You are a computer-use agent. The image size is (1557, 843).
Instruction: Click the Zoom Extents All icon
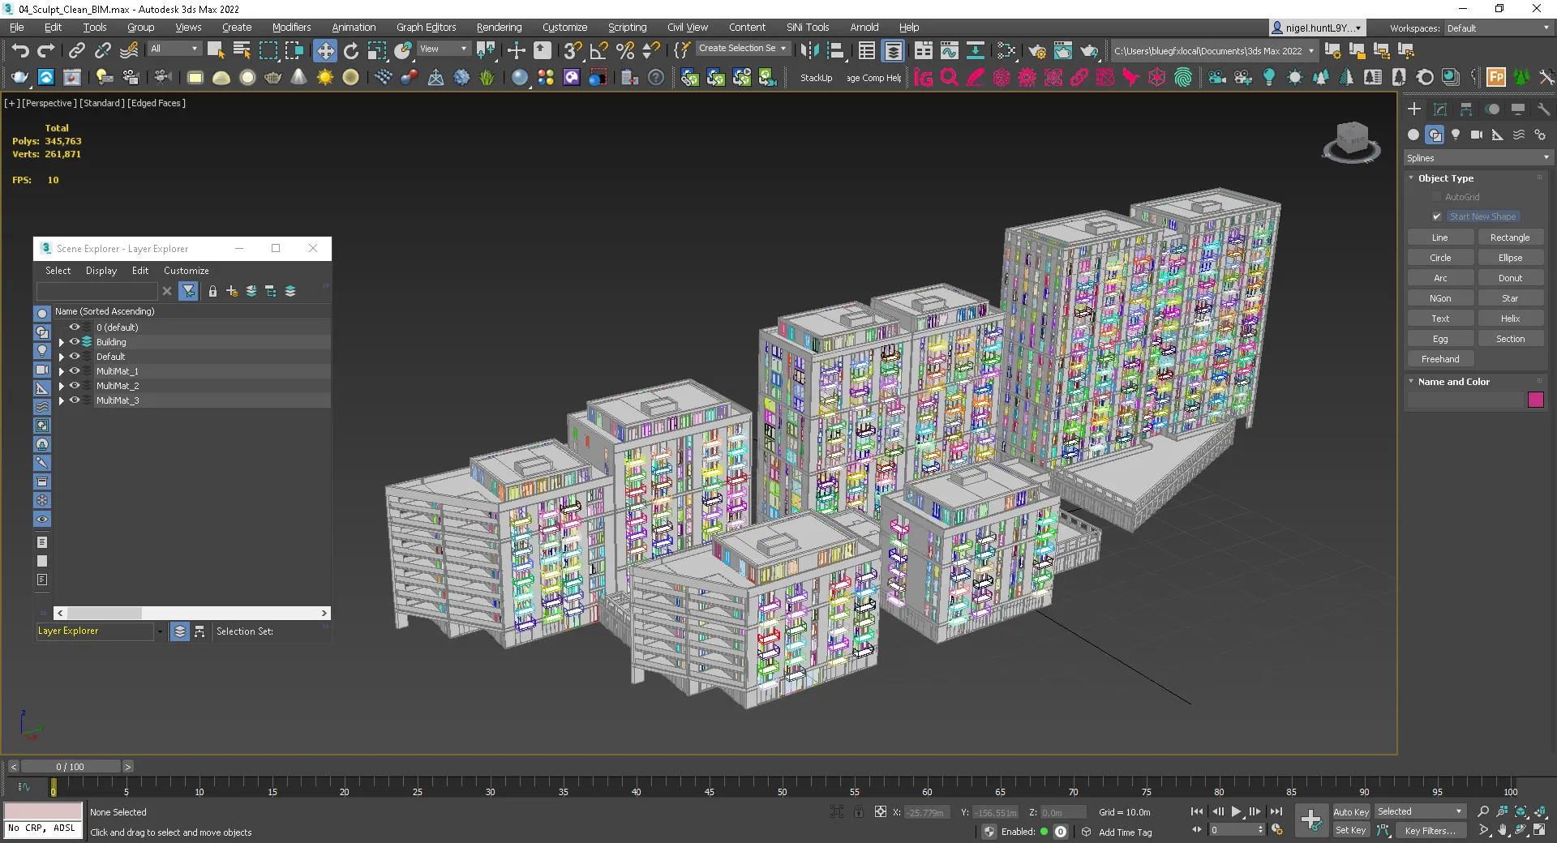tap(1540, 811)
